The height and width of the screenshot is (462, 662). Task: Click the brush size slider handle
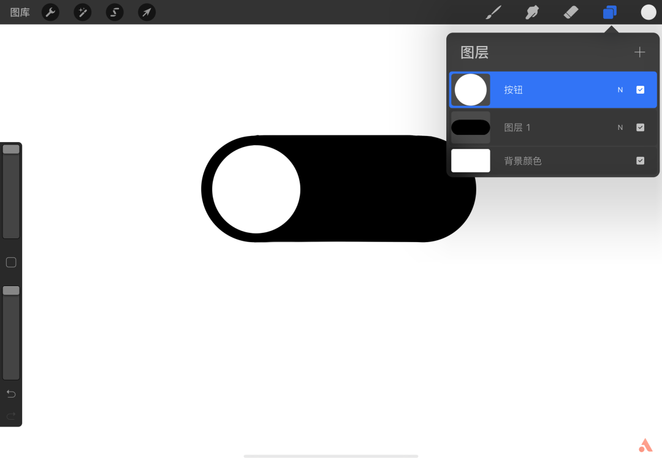click(x=11, y=149)
